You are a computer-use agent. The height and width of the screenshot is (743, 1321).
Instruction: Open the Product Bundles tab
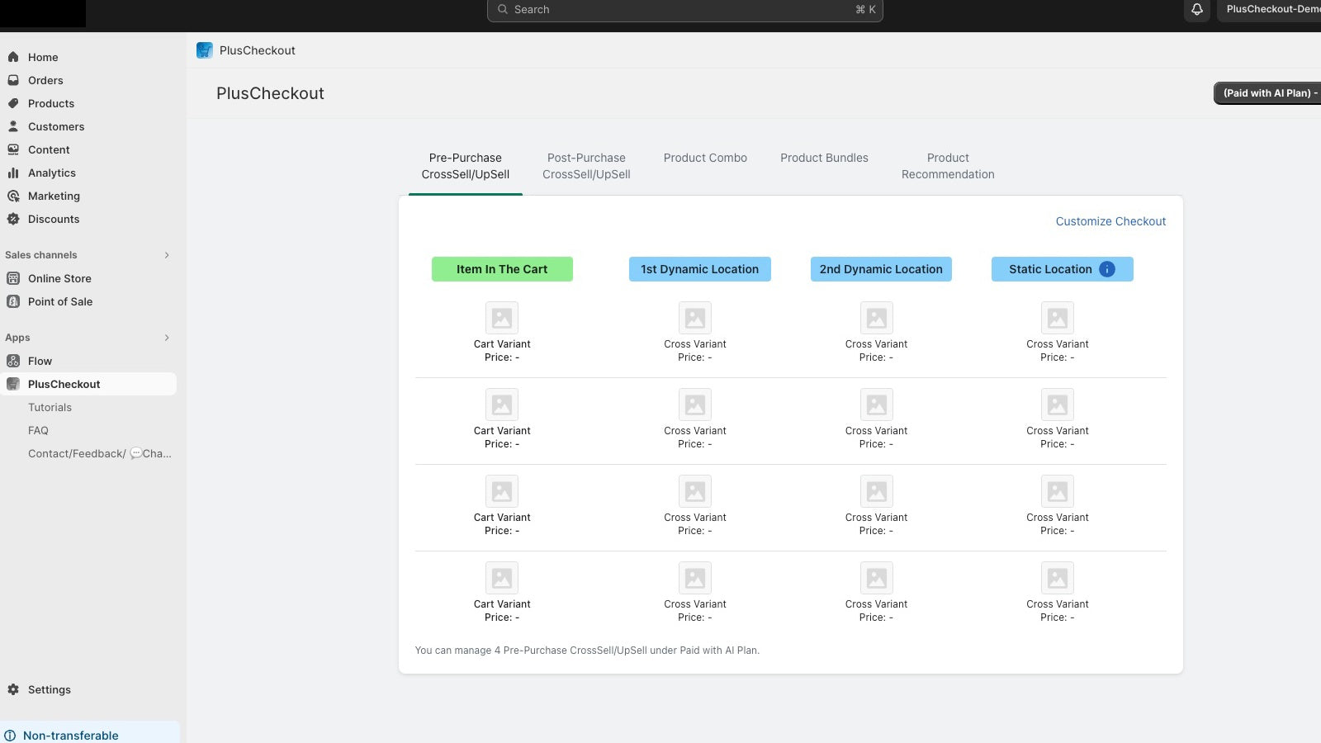point(824,159)
